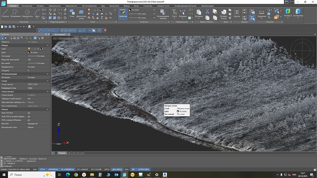Image resolution: width=317 pixels, height=178 pixels.
Task: Open the Топоплан ribbon tab
Action: click(148, 6)
